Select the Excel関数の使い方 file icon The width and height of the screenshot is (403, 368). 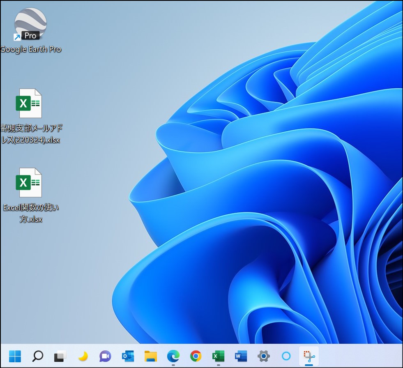[x=29, y=183]
